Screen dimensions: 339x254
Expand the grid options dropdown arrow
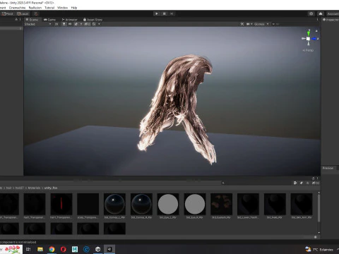[x=99, y=24]
